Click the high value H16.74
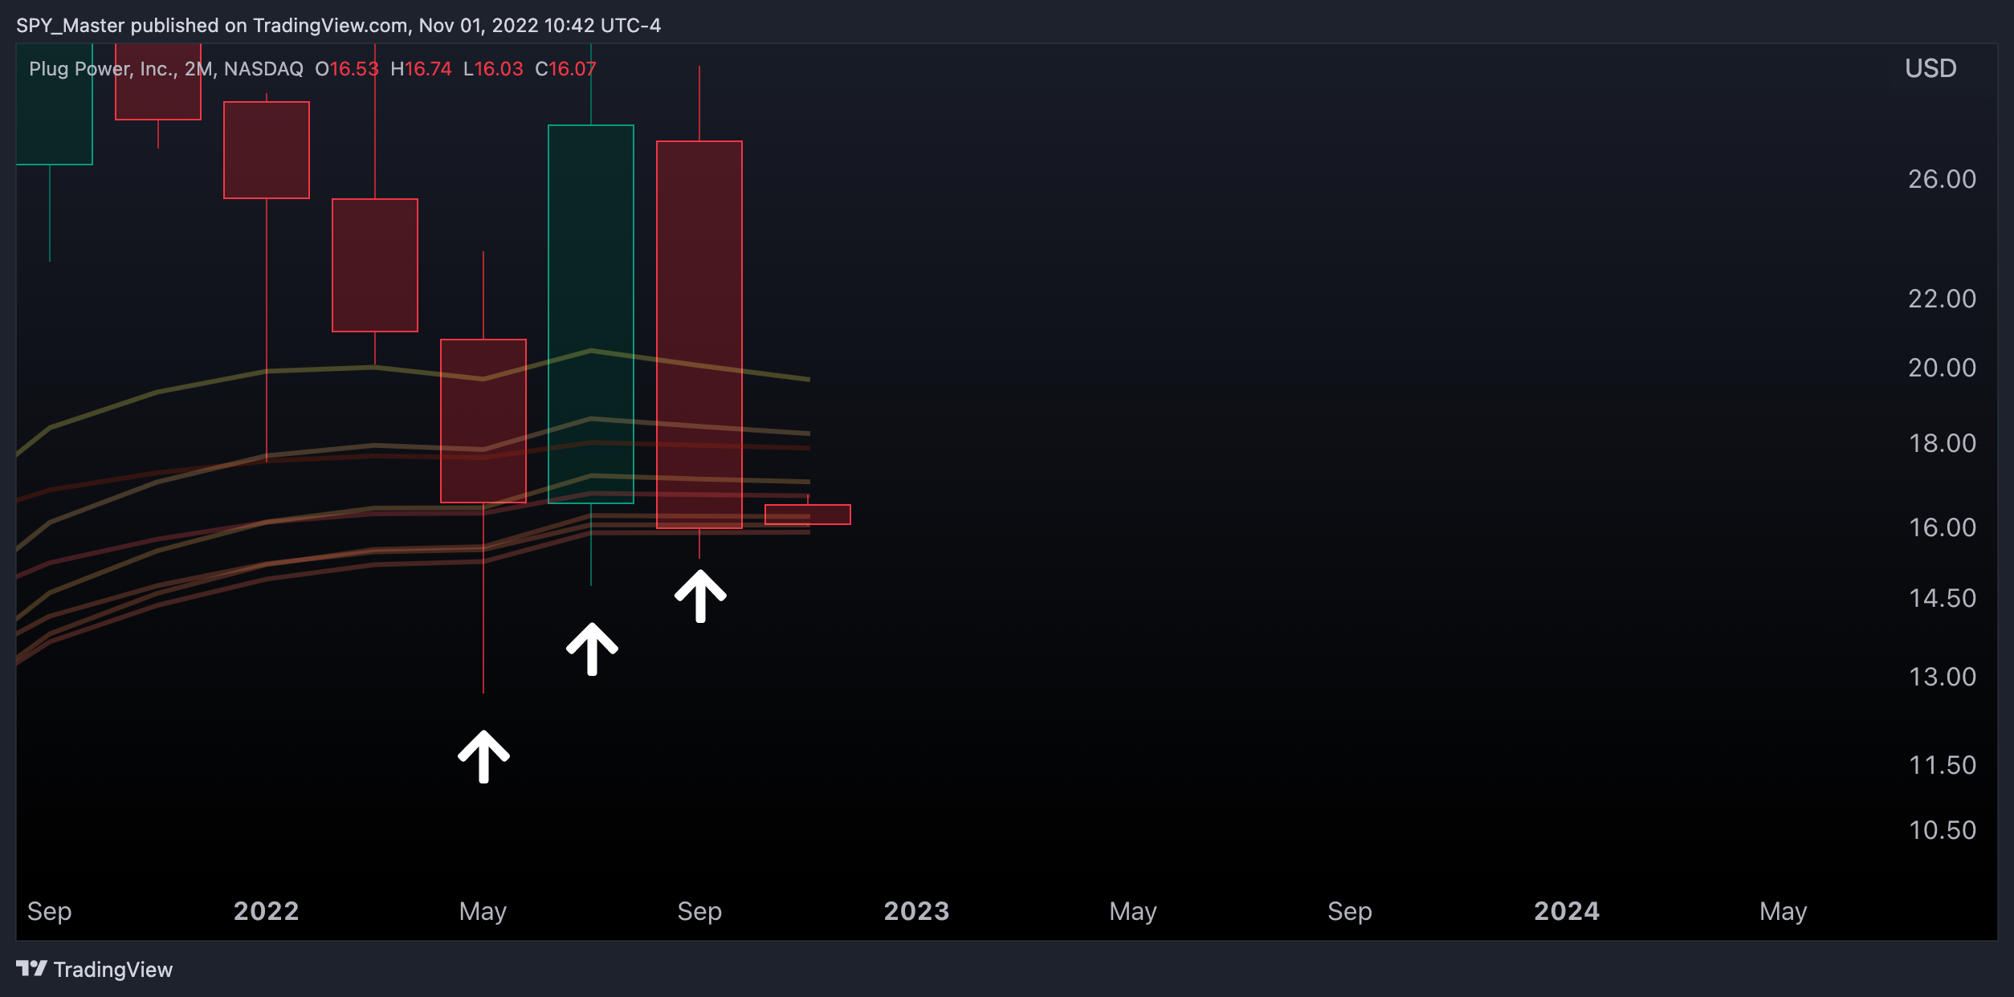 (421, 69)
